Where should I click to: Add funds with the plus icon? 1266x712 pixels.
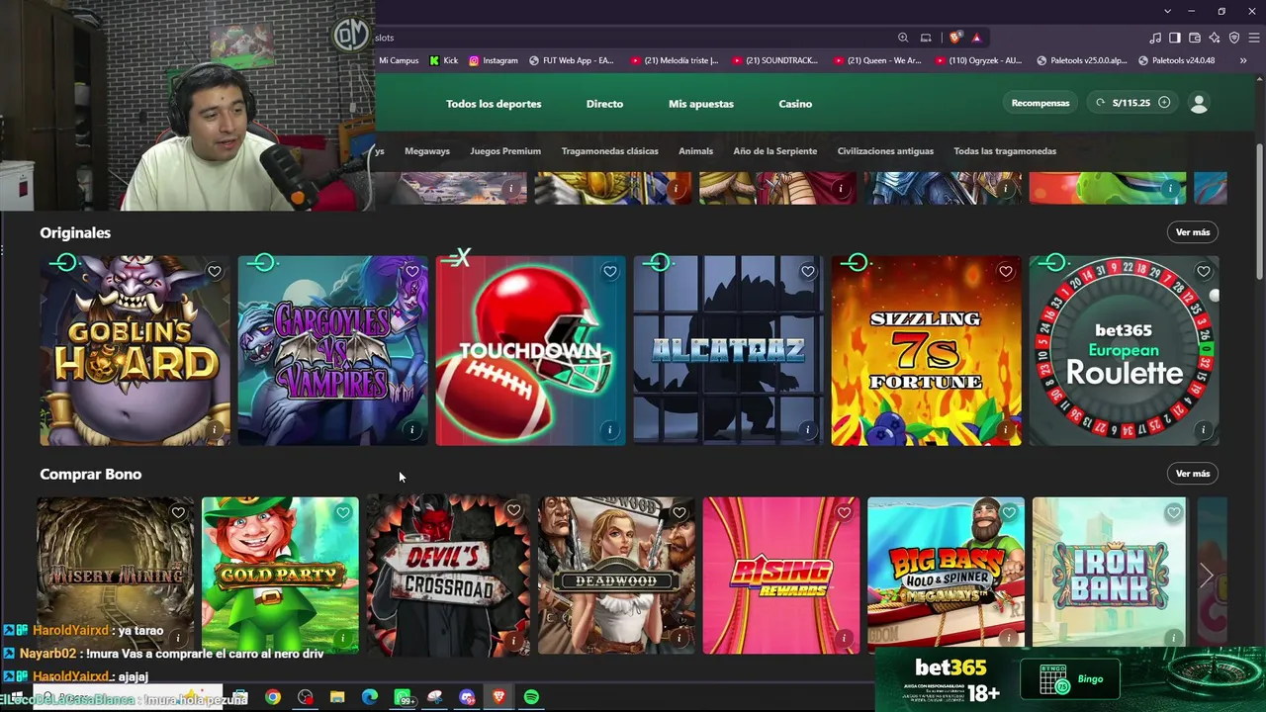1164,103
